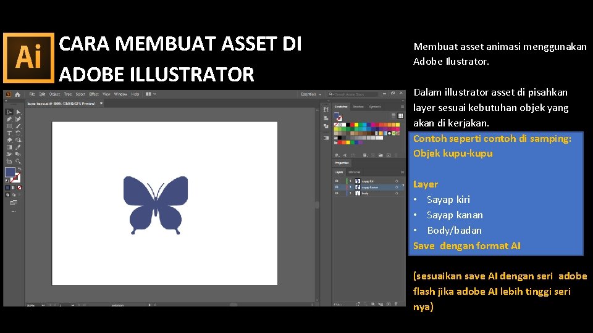Select the Eyedropper tool
This screenshot has width=593, height=333.
18,147
